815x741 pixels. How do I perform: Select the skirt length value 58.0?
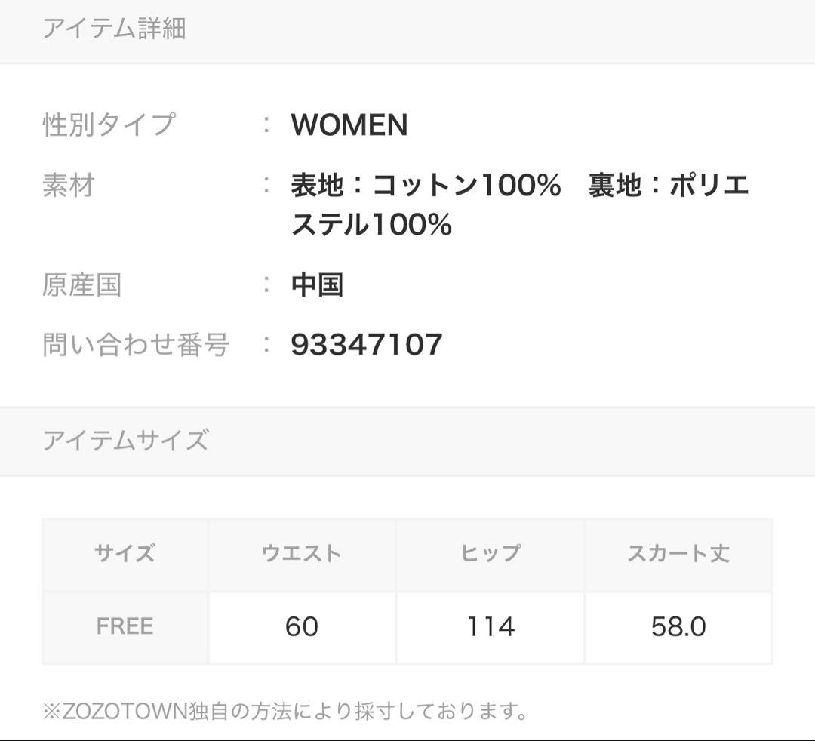coord(678,626)
